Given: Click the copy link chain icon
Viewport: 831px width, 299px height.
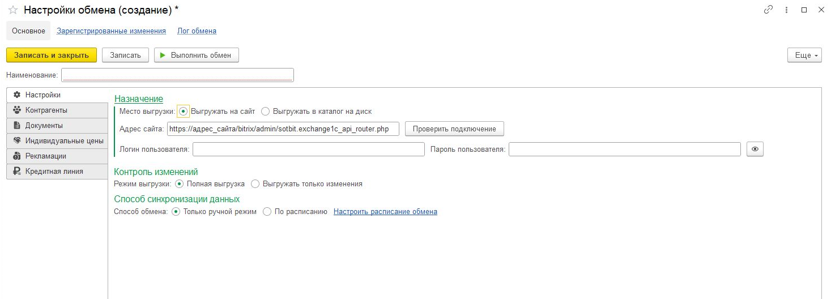Looking at the screenshot, I should [769, 10].
